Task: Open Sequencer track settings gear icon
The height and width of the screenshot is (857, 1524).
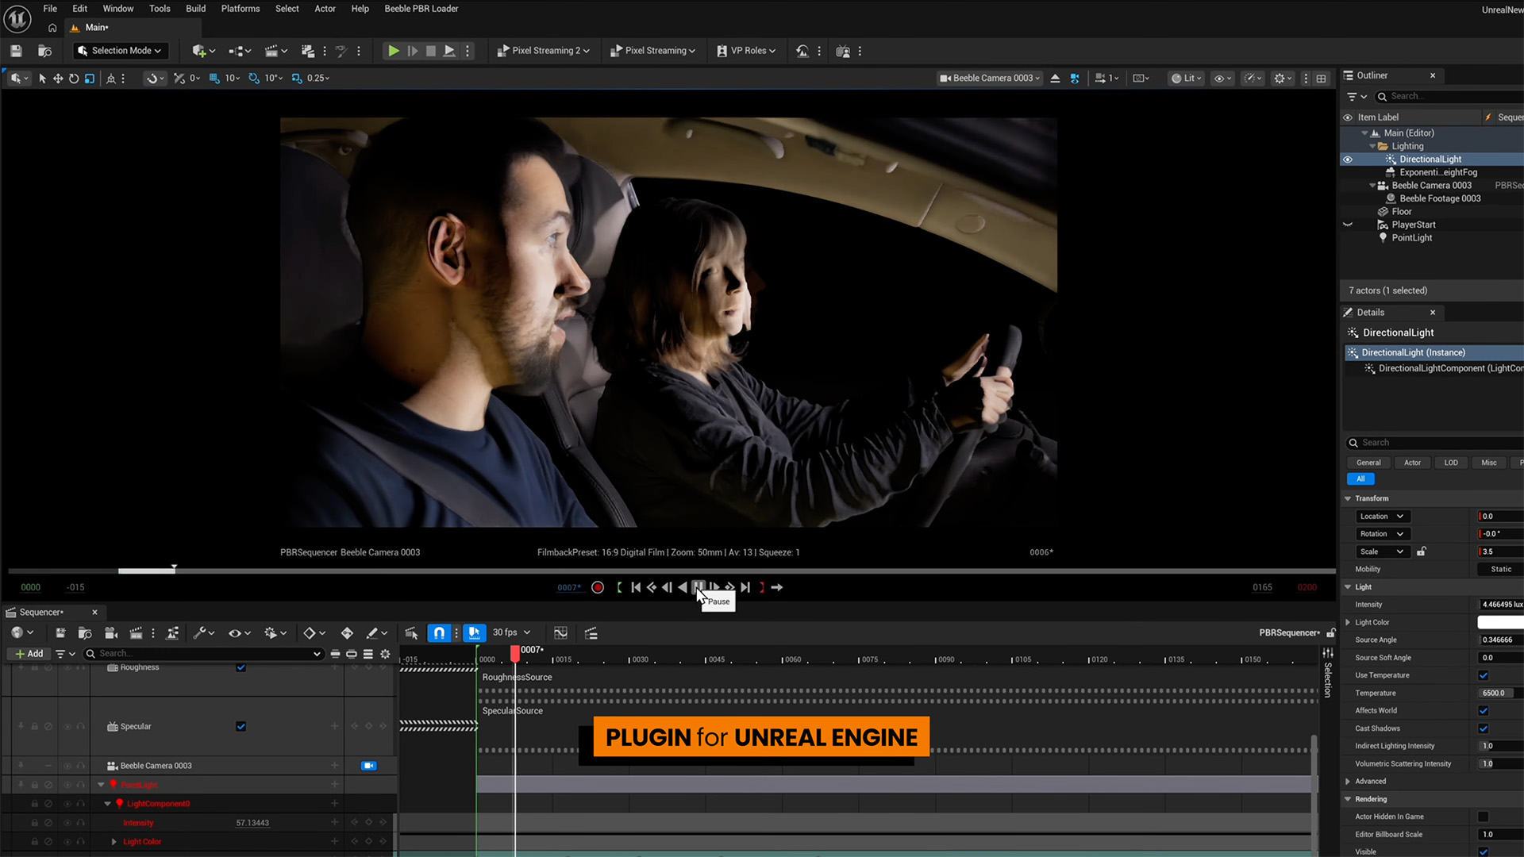Action: [x=385, y=654]
